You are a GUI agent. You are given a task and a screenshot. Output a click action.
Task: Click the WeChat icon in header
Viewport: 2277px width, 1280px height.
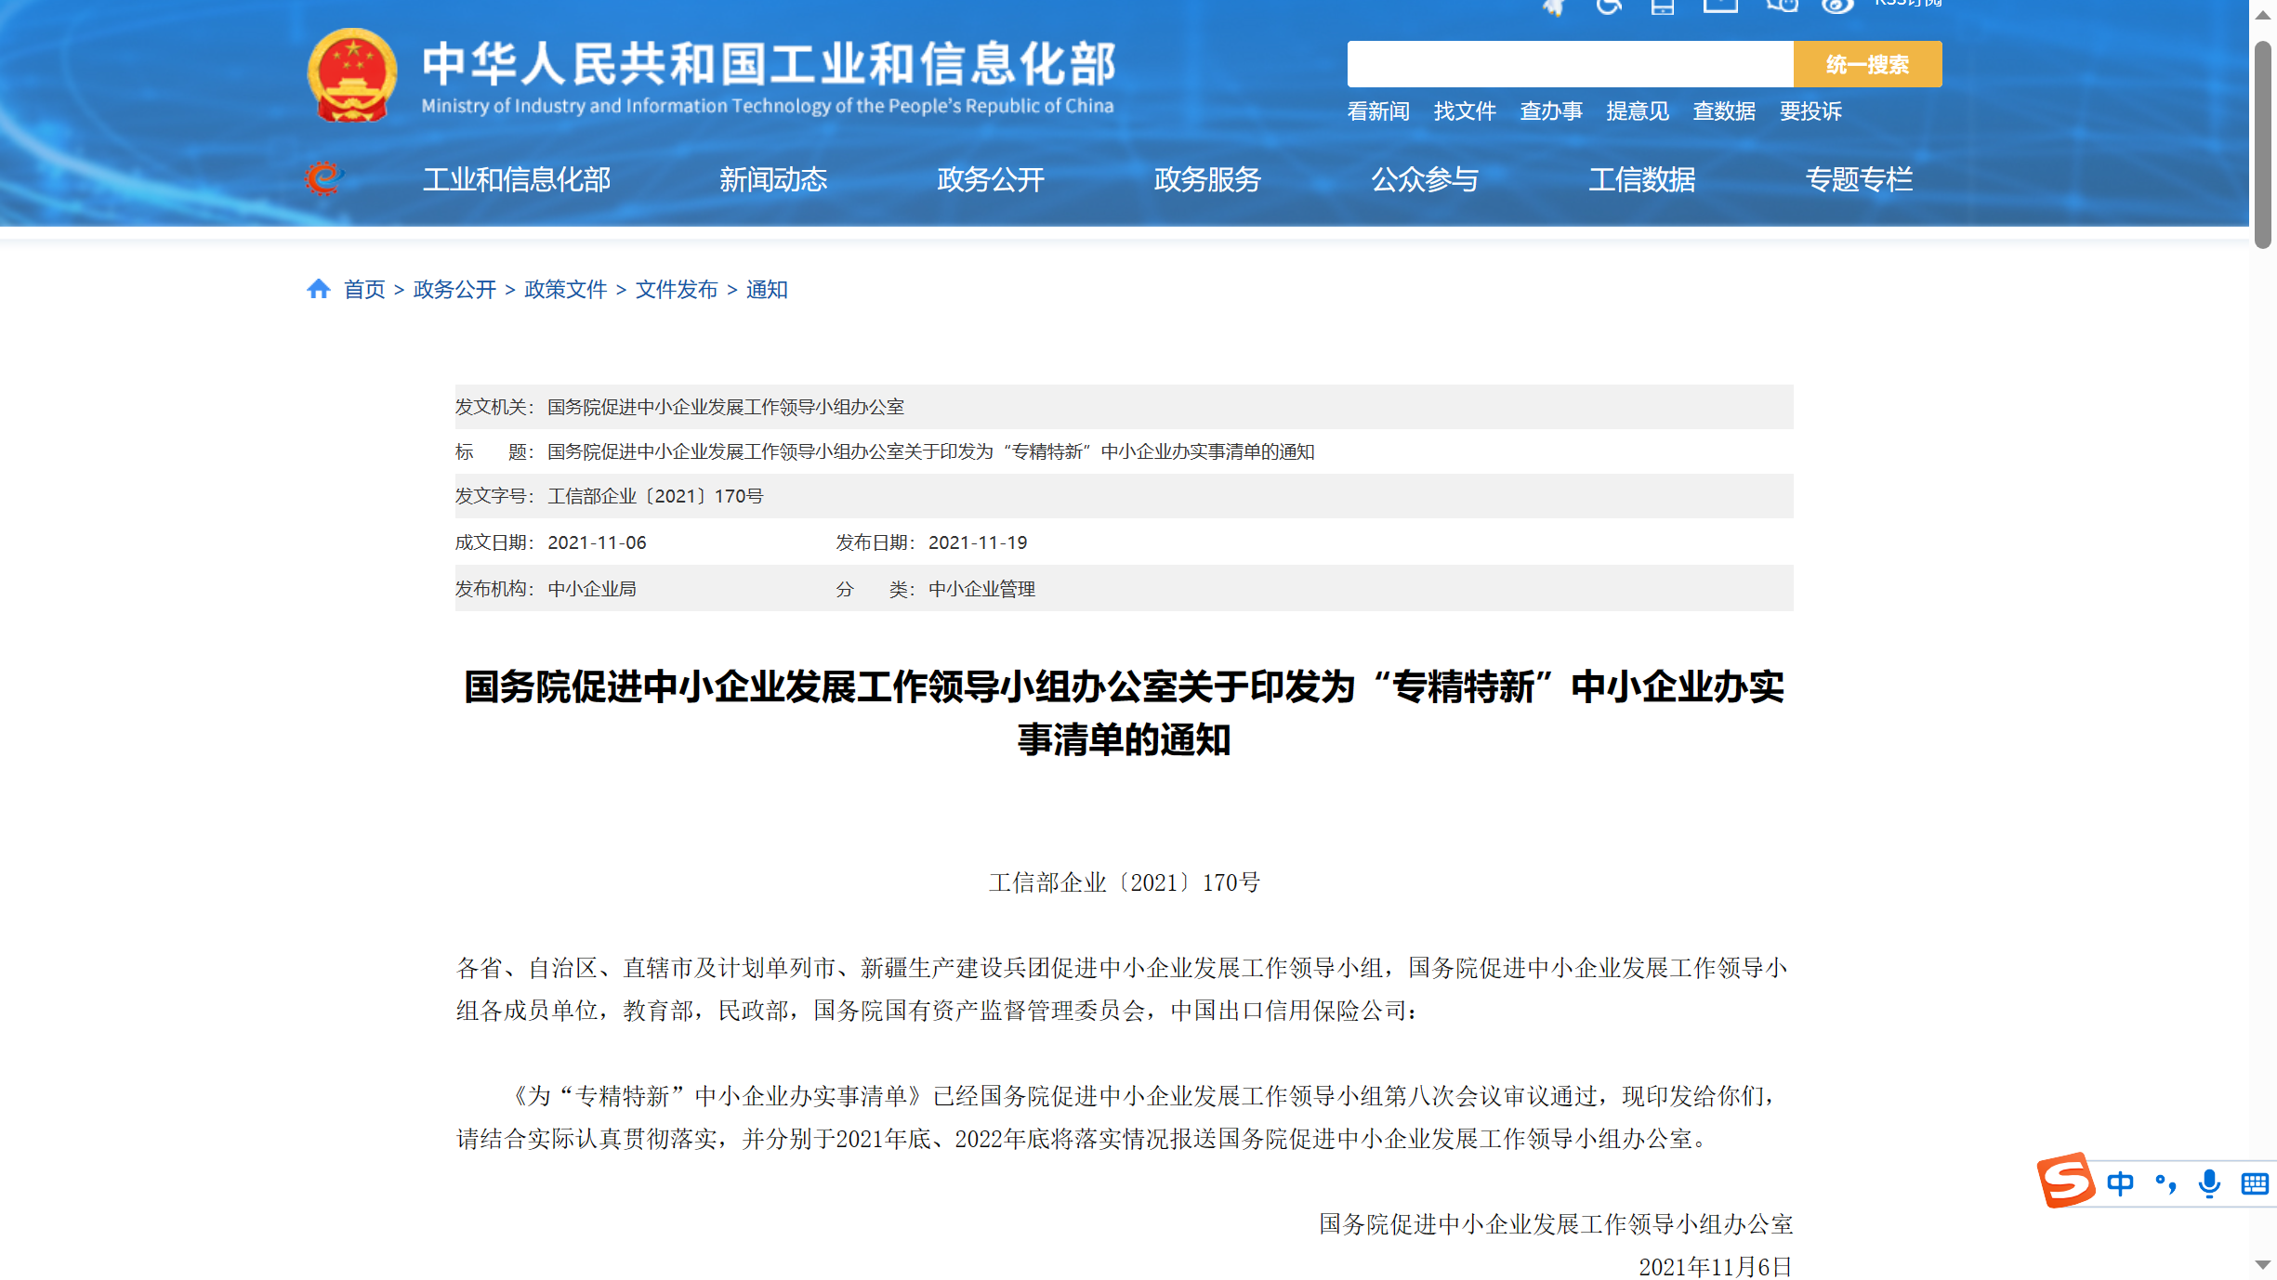click(1781, 6)
